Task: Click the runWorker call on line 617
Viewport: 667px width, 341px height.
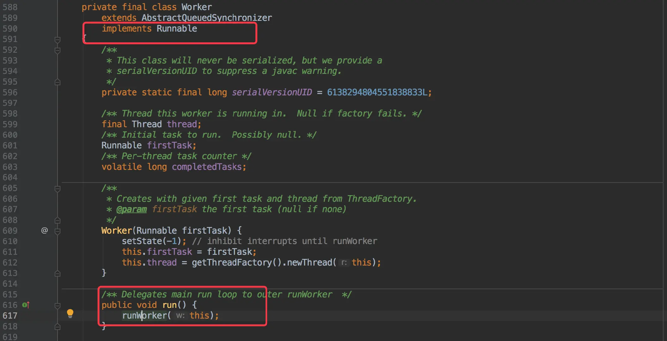Action: click(144, 315)
